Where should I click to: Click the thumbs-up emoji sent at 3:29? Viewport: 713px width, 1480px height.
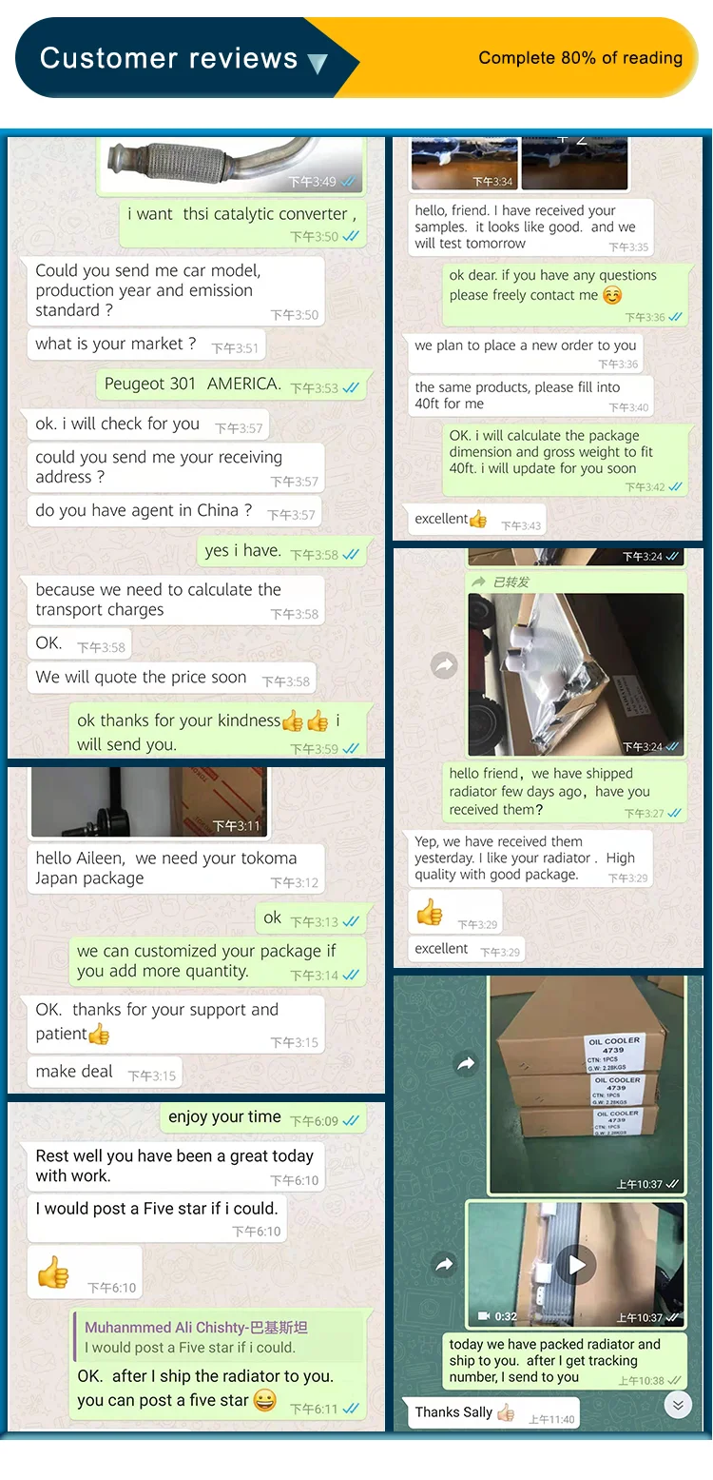pos(430,912)
